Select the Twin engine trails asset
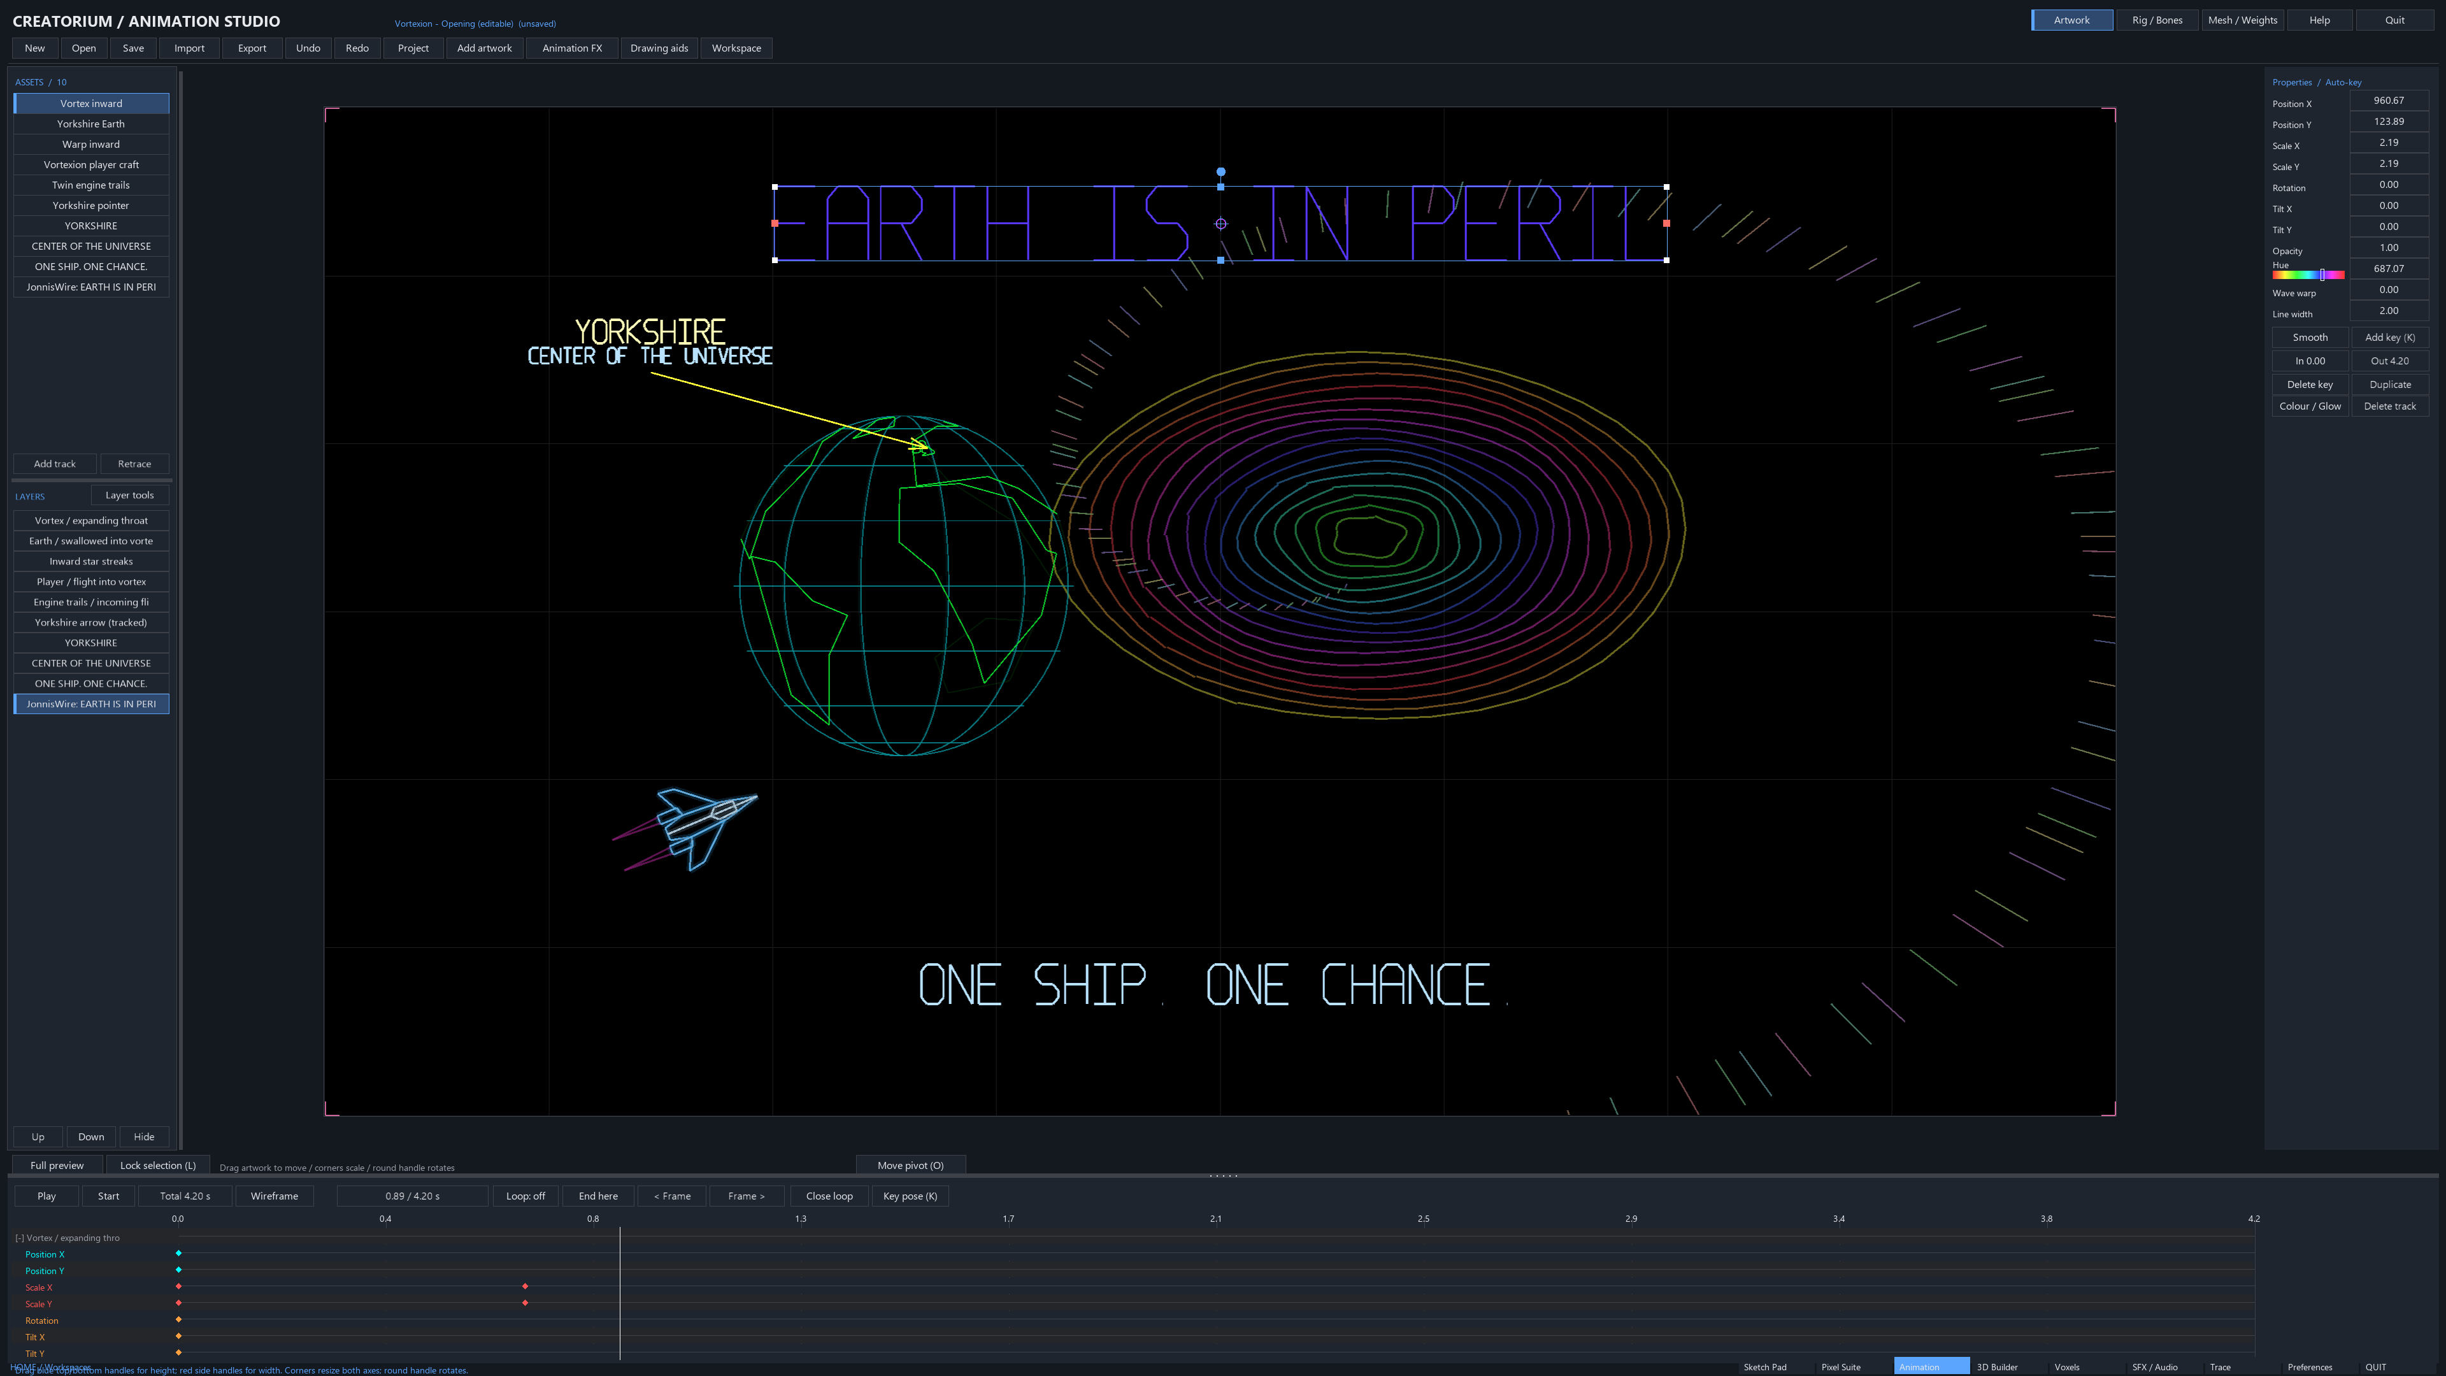2446x1376 pixels. pos(91,185)
